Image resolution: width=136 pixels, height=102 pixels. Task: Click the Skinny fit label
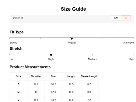(x=13, y=43)
